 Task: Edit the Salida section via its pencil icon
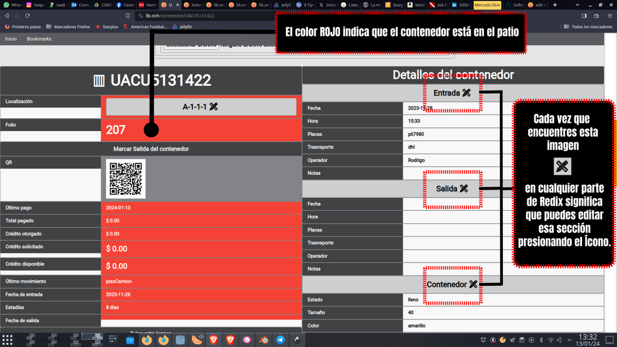coord(464,189)
